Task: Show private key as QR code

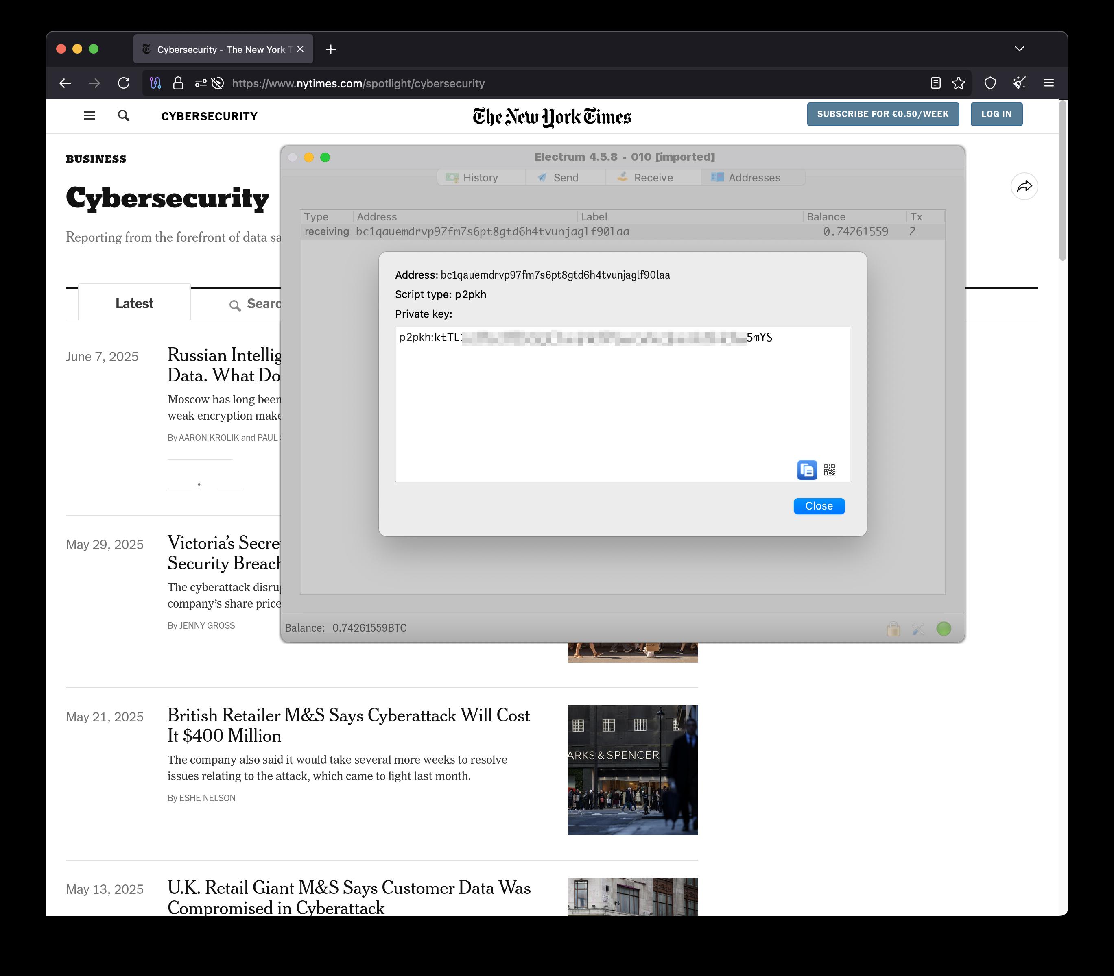Action: tap(830, 470)
